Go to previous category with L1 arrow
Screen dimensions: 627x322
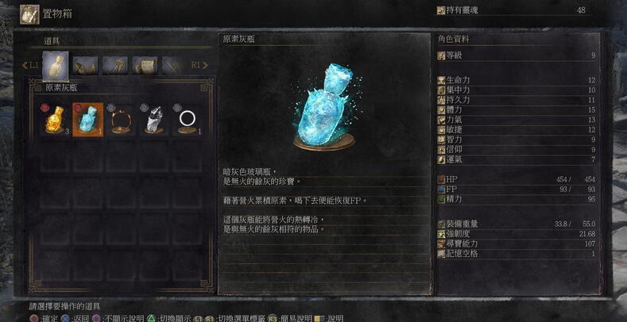(31, 65)
